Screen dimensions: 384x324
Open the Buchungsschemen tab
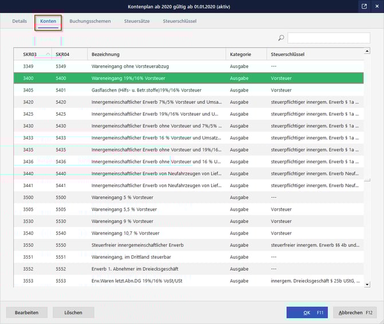tap(90, 21)
